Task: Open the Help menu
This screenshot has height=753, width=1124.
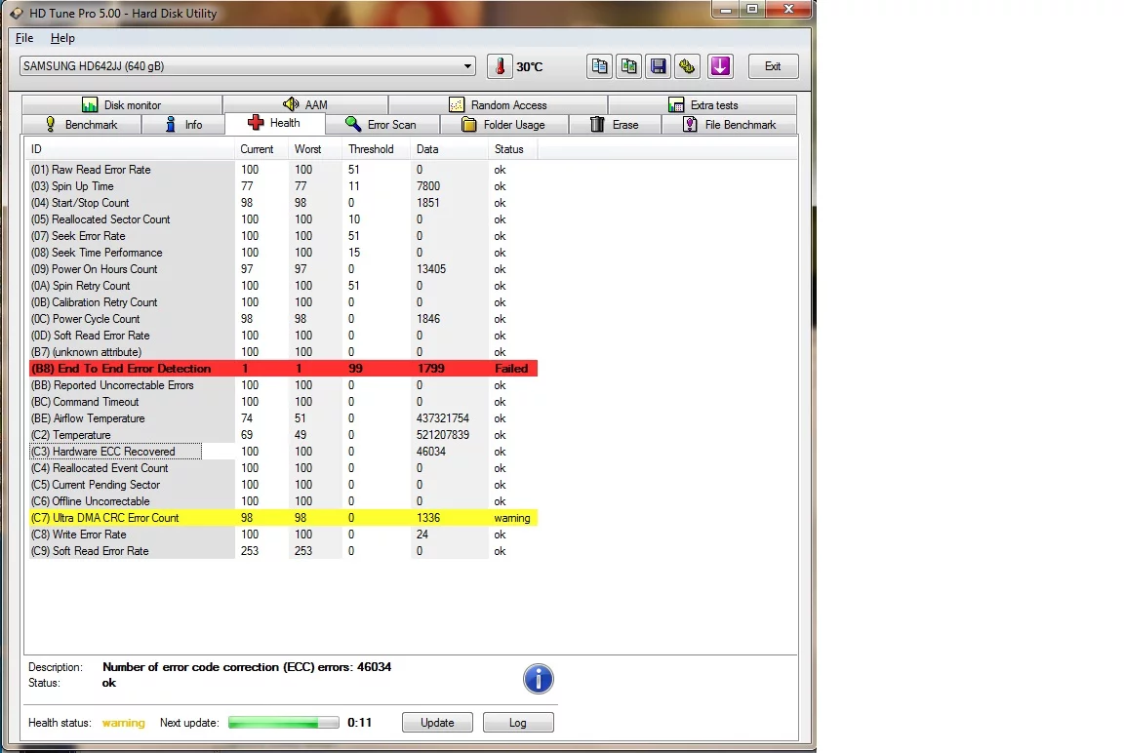Action: pos(62,38)
